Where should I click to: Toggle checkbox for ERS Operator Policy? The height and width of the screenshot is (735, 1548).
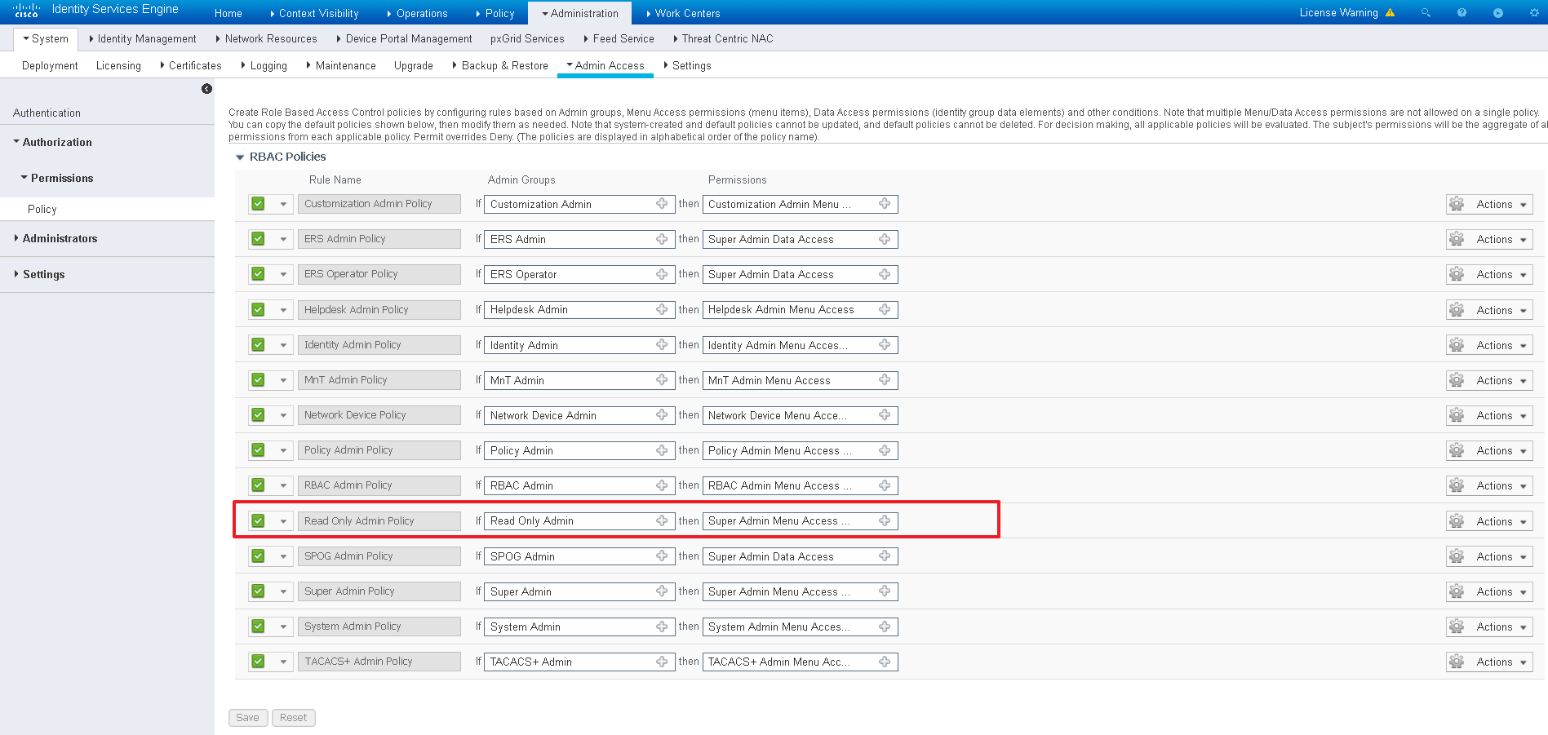point(258,274)
